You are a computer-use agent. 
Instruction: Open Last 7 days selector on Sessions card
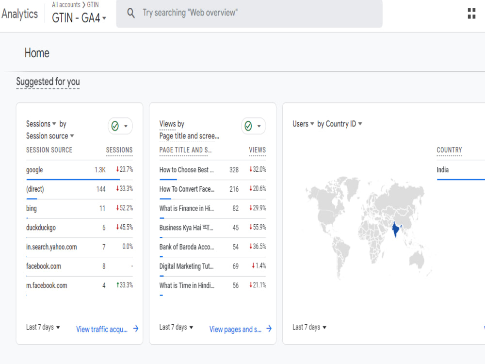tap(41, 327)
